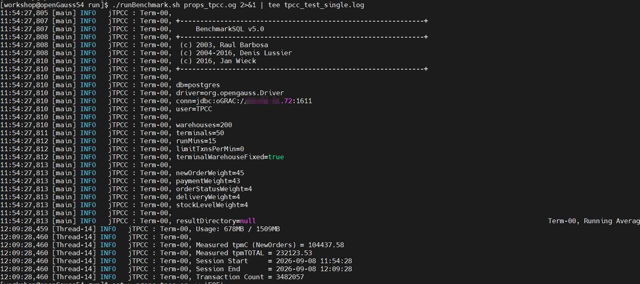The height and width of the screenshot is (284, 640).
Task: Click the terminals=50 setting
Action: click(200, 133)
